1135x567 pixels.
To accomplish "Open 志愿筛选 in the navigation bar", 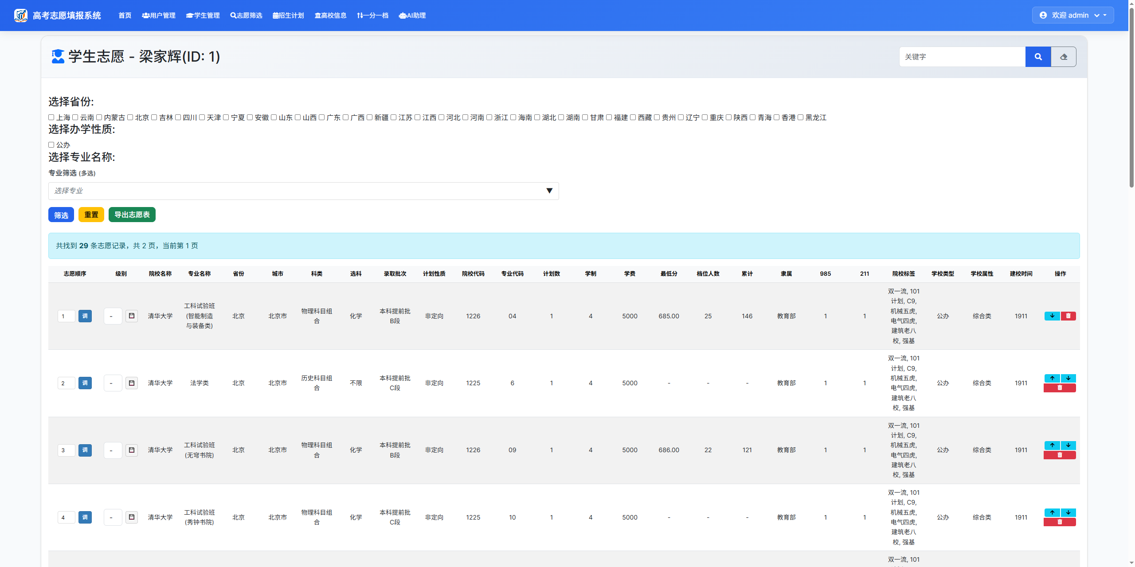I will coord(246,16).
